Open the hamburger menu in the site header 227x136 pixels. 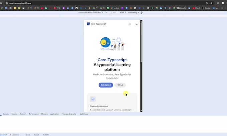tap(136, 24)
